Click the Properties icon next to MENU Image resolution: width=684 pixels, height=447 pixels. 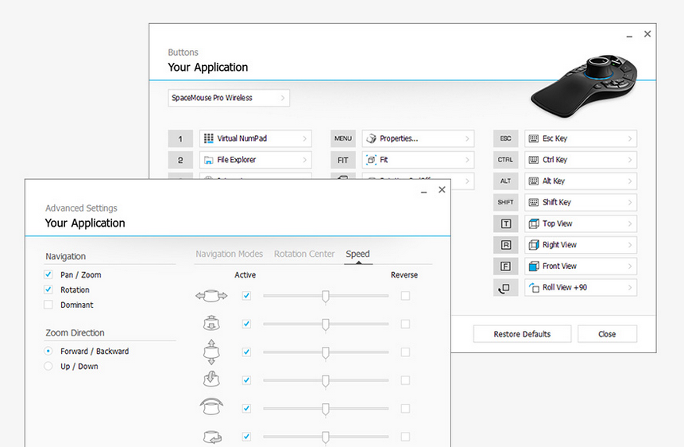[371, 138]
